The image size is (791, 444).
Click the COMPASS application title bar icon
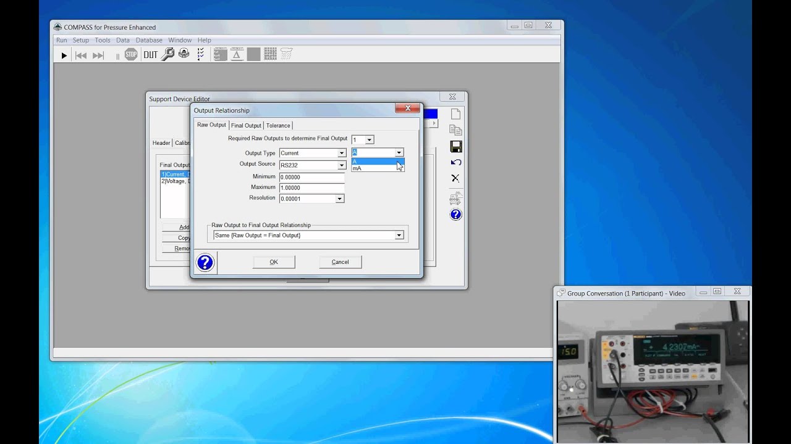57,27
